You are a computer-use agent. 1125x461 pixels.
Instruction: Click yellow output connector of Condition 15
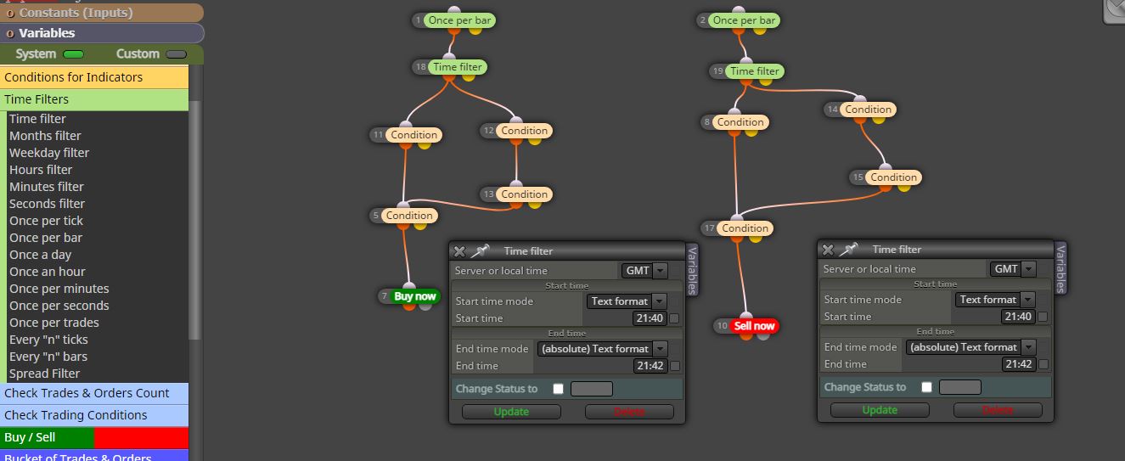[903, 188]
